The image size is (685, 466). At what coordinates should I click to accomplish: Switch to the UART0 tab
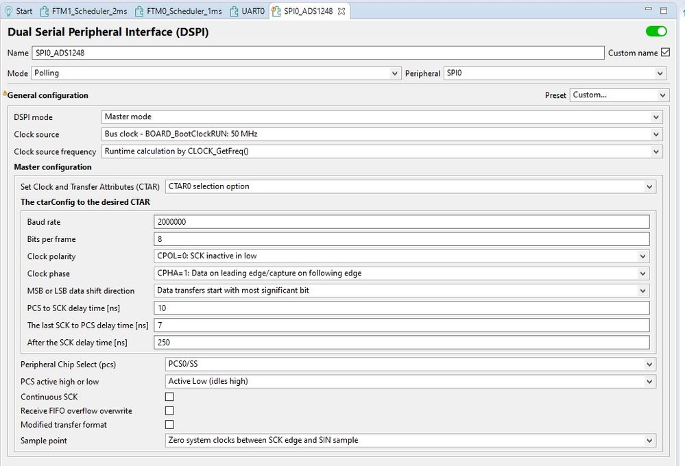click(248, 11)
